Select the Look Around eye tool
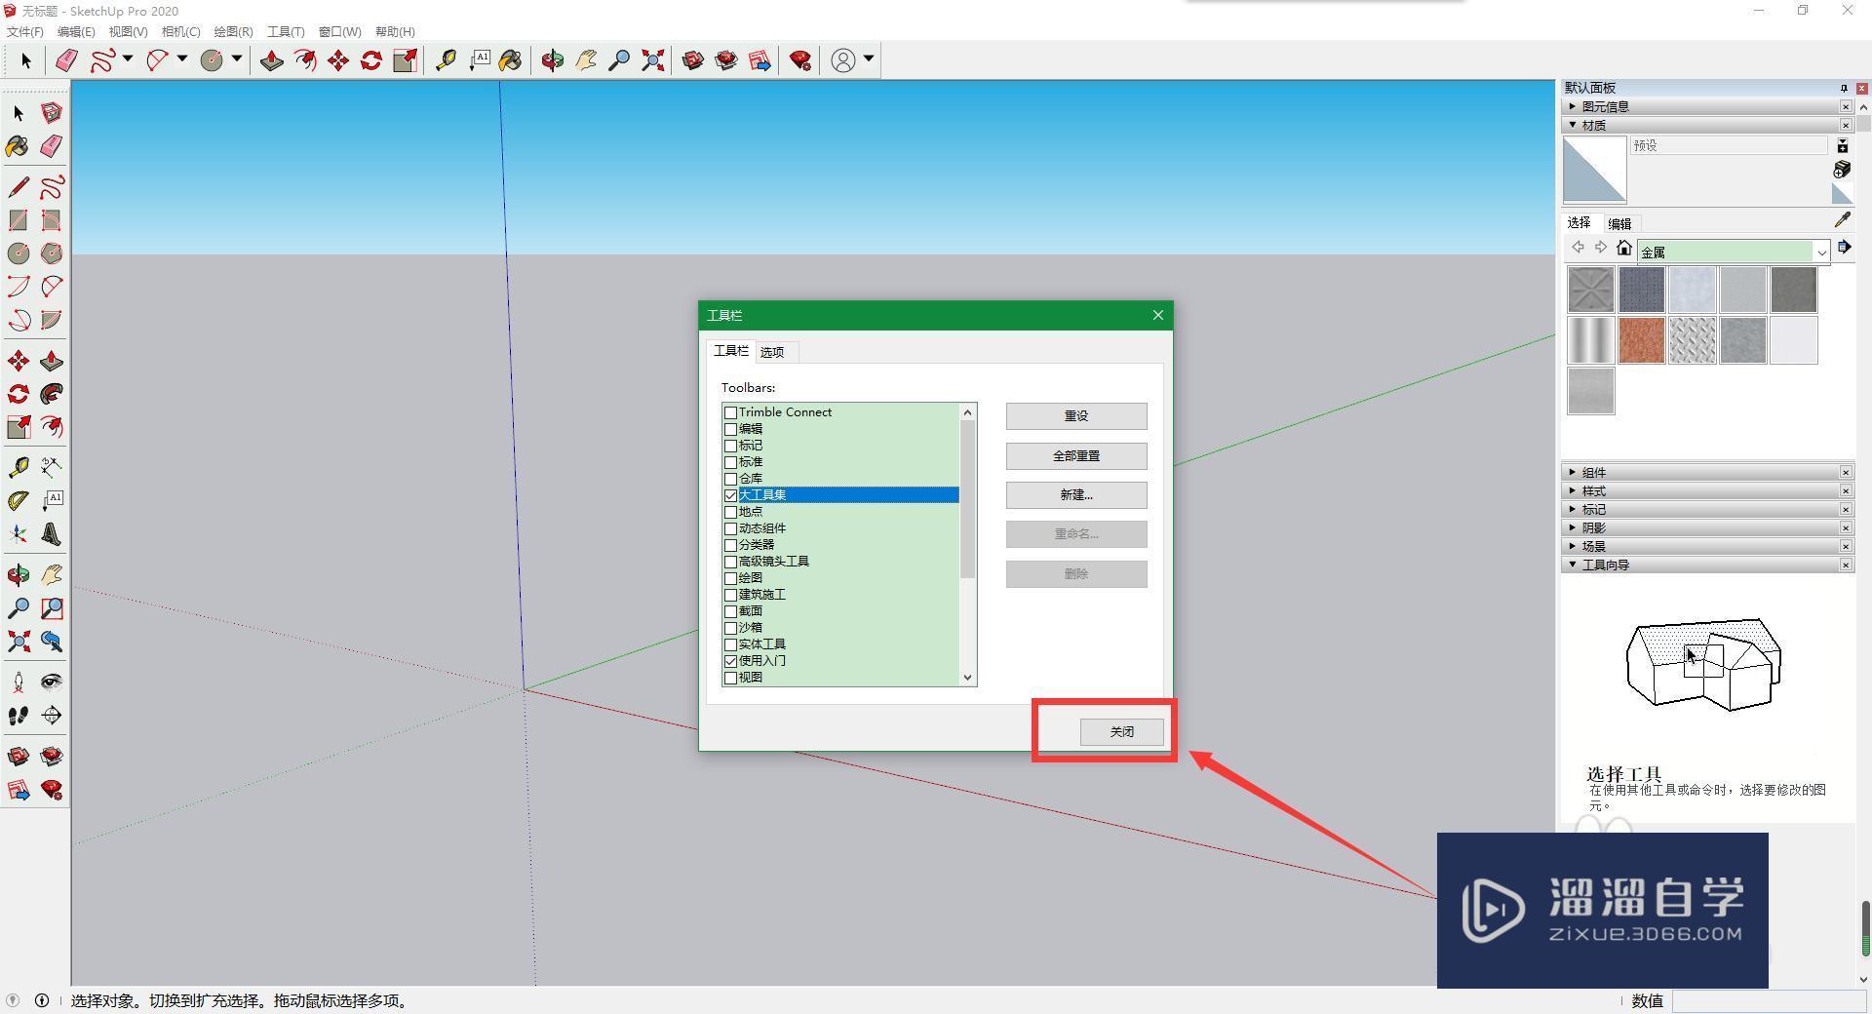The width and height of the screenshot is (1872, 1014). [52, 682]
